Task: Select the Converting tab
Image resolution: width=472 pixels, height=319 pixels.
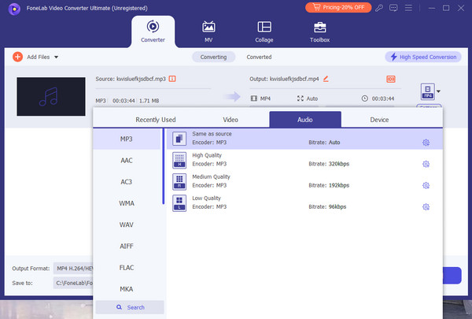Action: click(x=213, y=57)
